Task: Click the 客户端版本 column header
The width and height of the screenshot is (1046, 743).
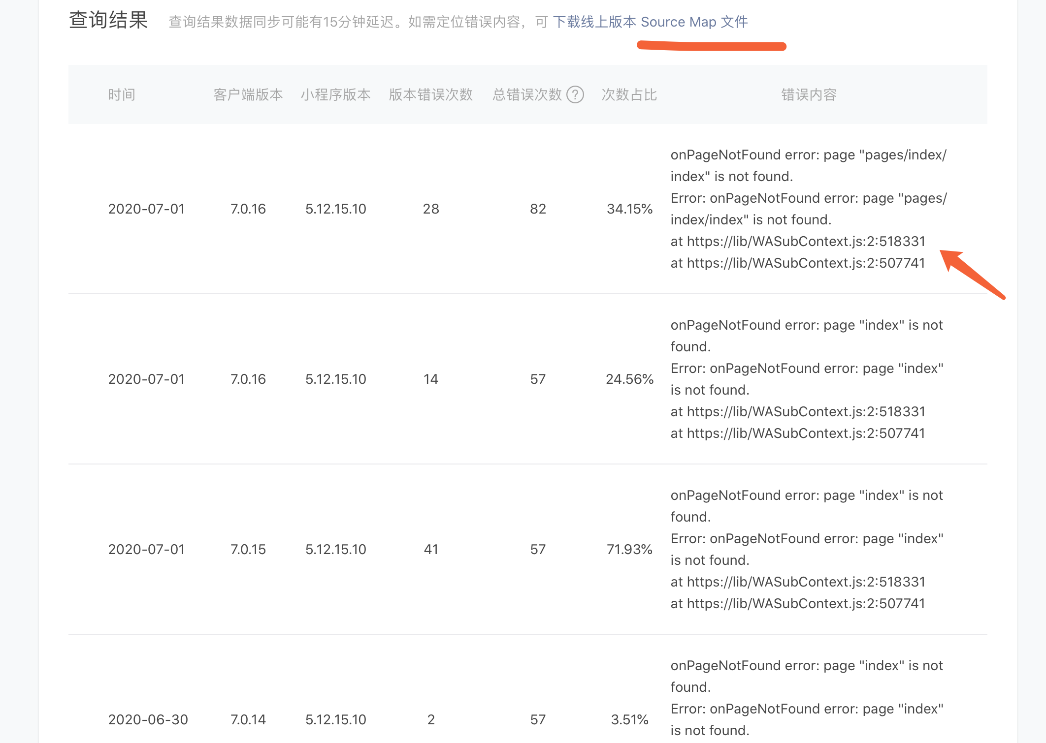Action: pyautogui.click(x=248, y=94)
